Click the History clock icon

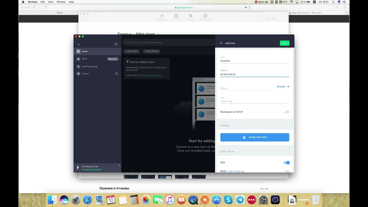78,74
